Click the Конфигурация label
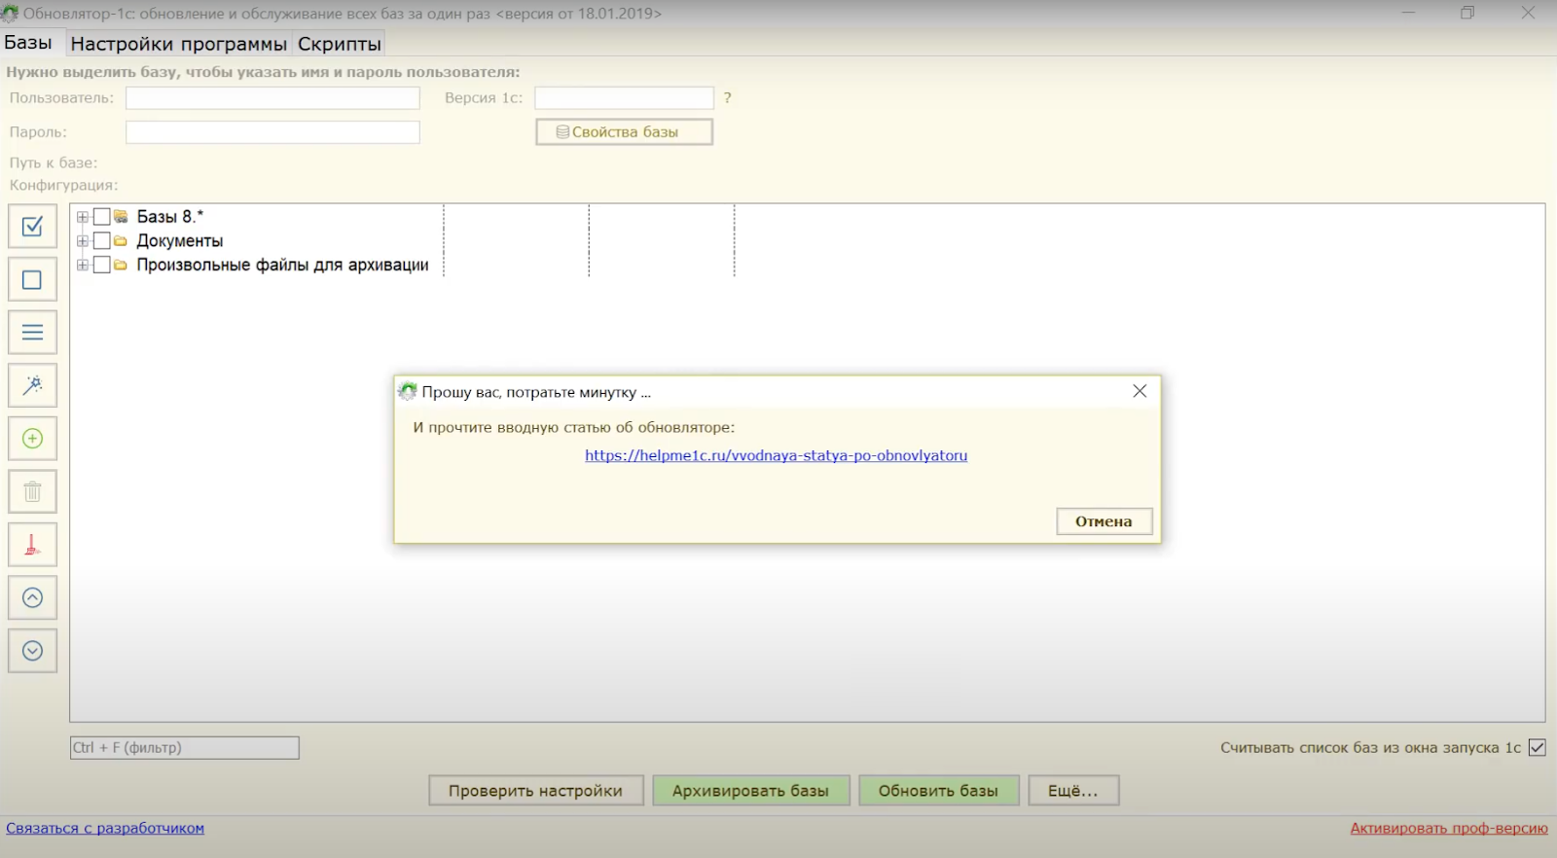 [63, 185]
